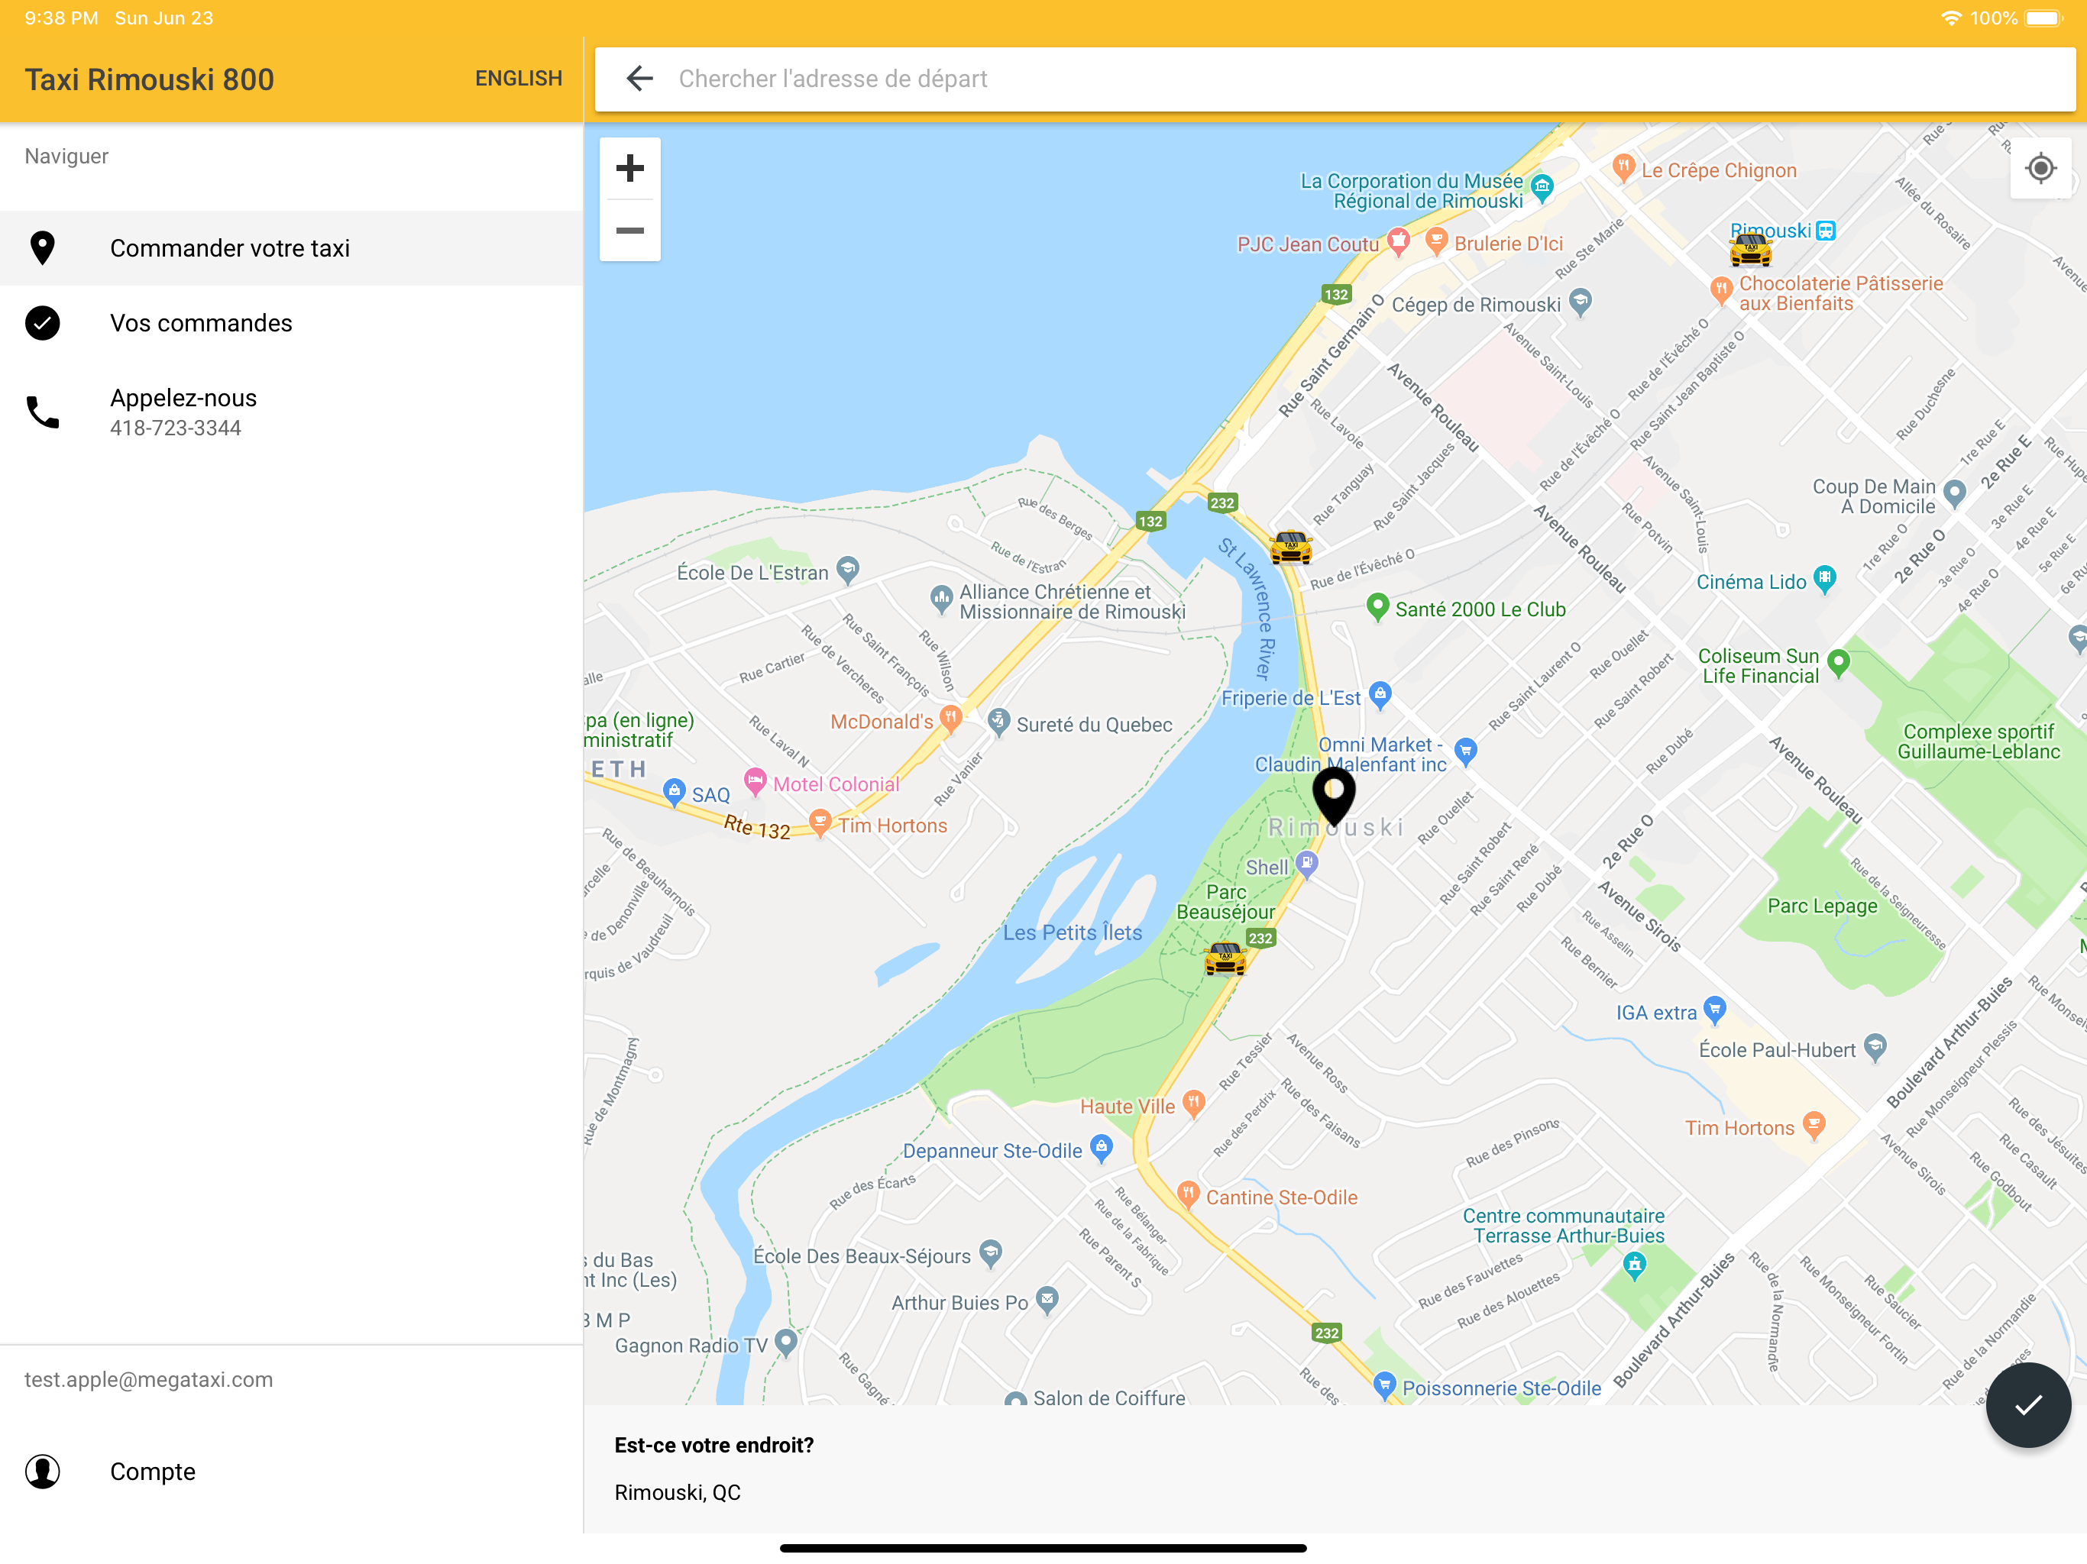This screenshot has width=2087, height=1564.
Task: Select Cégep de Rimouski school marker
Action: 1581,302
